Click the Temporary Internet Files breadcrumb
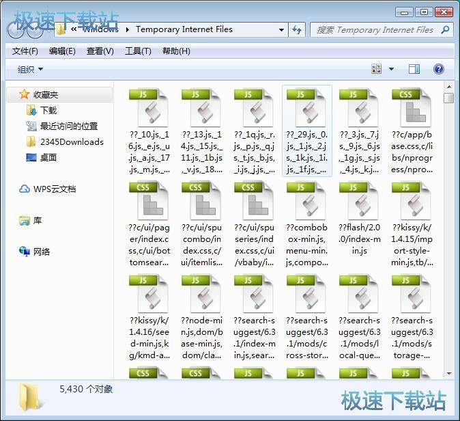Viewport: 460px width, 421px height. click(184, 29)
